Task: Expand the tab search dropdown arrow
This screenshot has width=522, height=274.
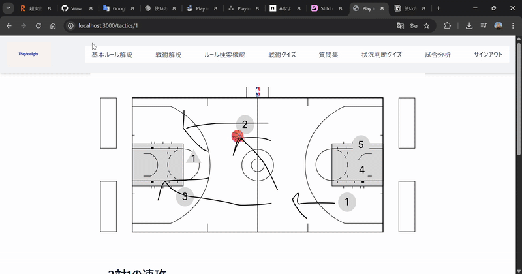Action: 8,8
